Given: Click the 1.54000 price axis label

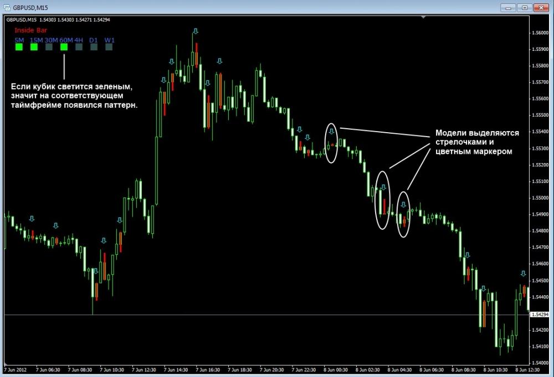Looking at the screenshot, I should point(540,363).
